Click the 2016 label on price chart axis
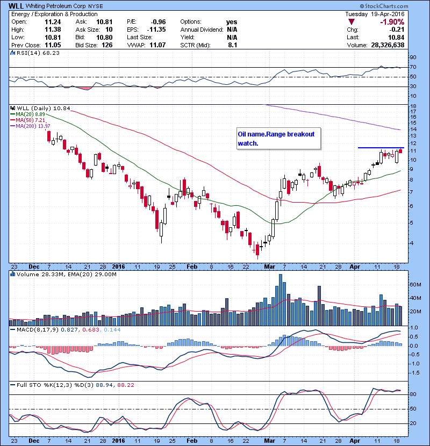The height and width of the screenshot is (446, 430). [x=118, y=267]
